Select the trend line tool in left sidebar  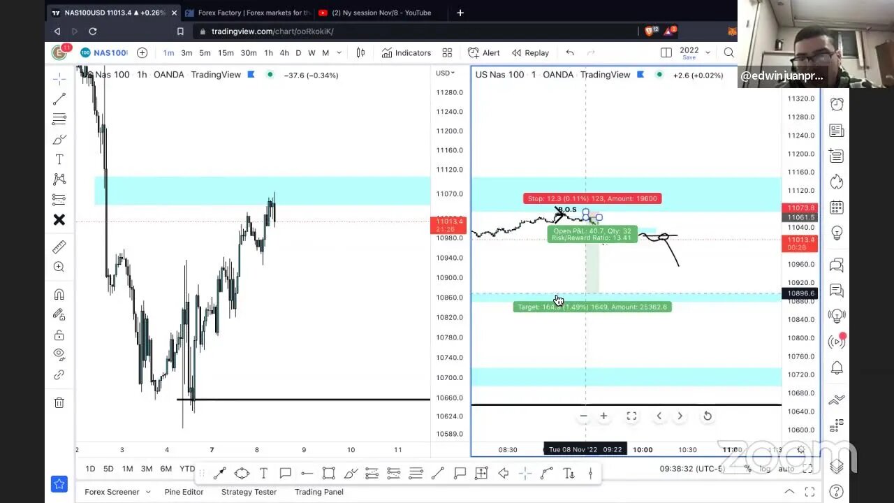click(x=59, y=99)
